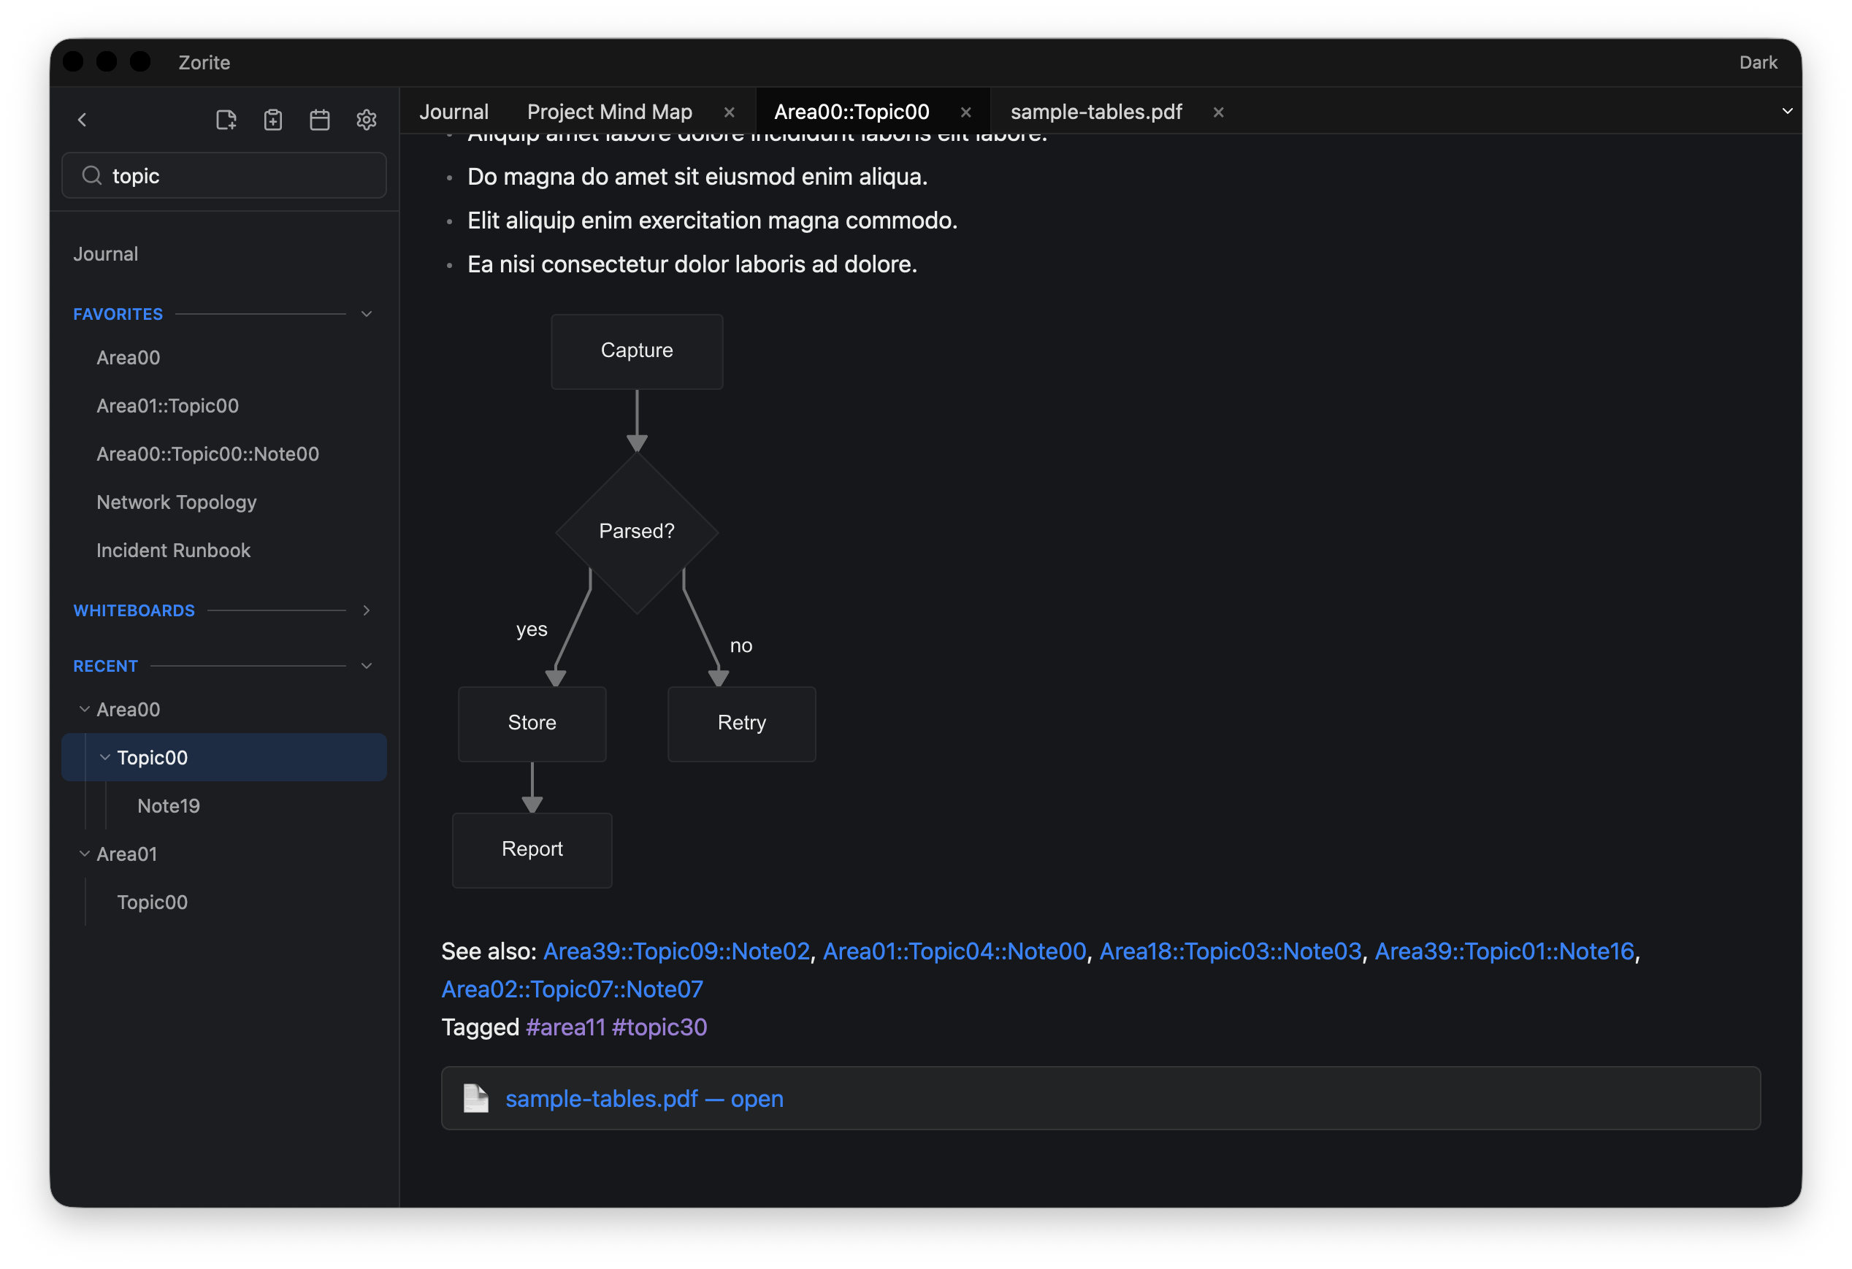Close the Project Mind Map tab
The width and height of the screenshot is (1852, 1269).
point(729,112)
